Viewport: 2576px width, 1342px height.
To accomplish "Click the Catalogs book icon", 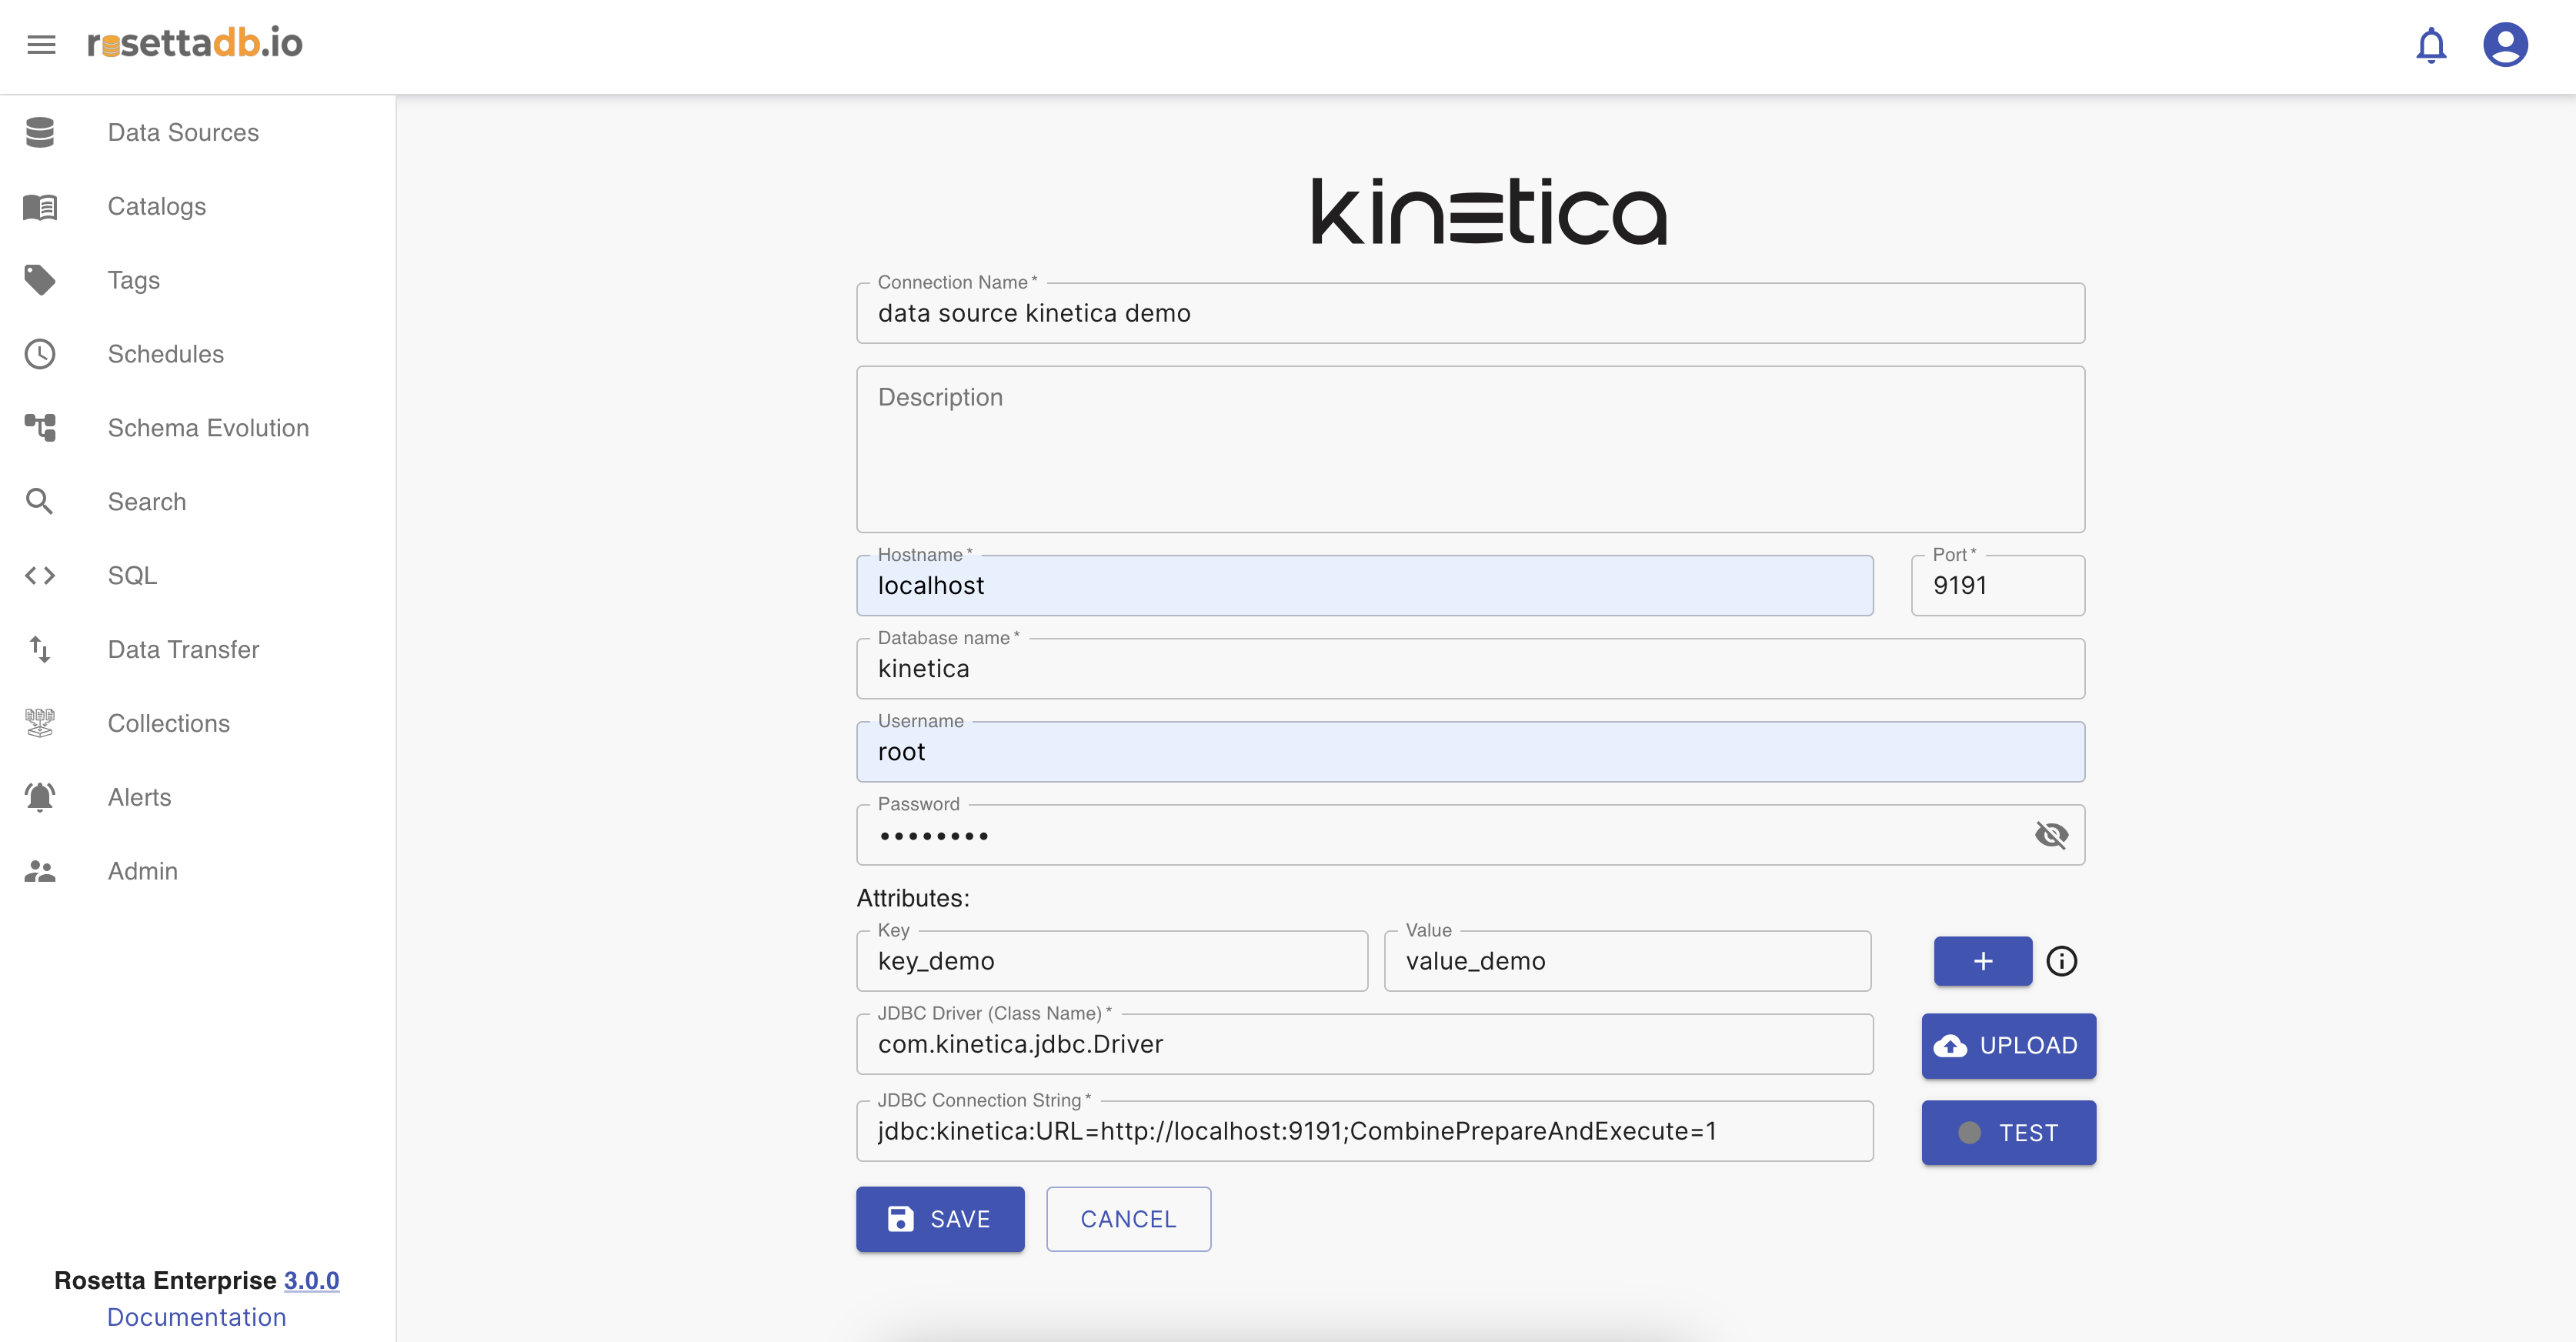I will click(x=40, y=207).
